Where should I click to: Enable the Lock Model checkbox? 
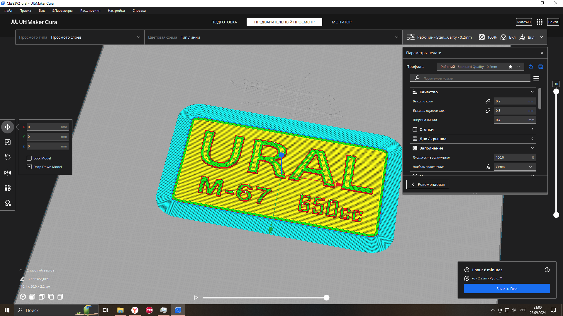coord(29,158)
